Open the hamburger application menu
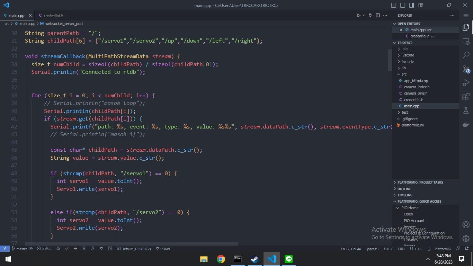This screenshot has height=266, width=473. (x=466, y=16)
